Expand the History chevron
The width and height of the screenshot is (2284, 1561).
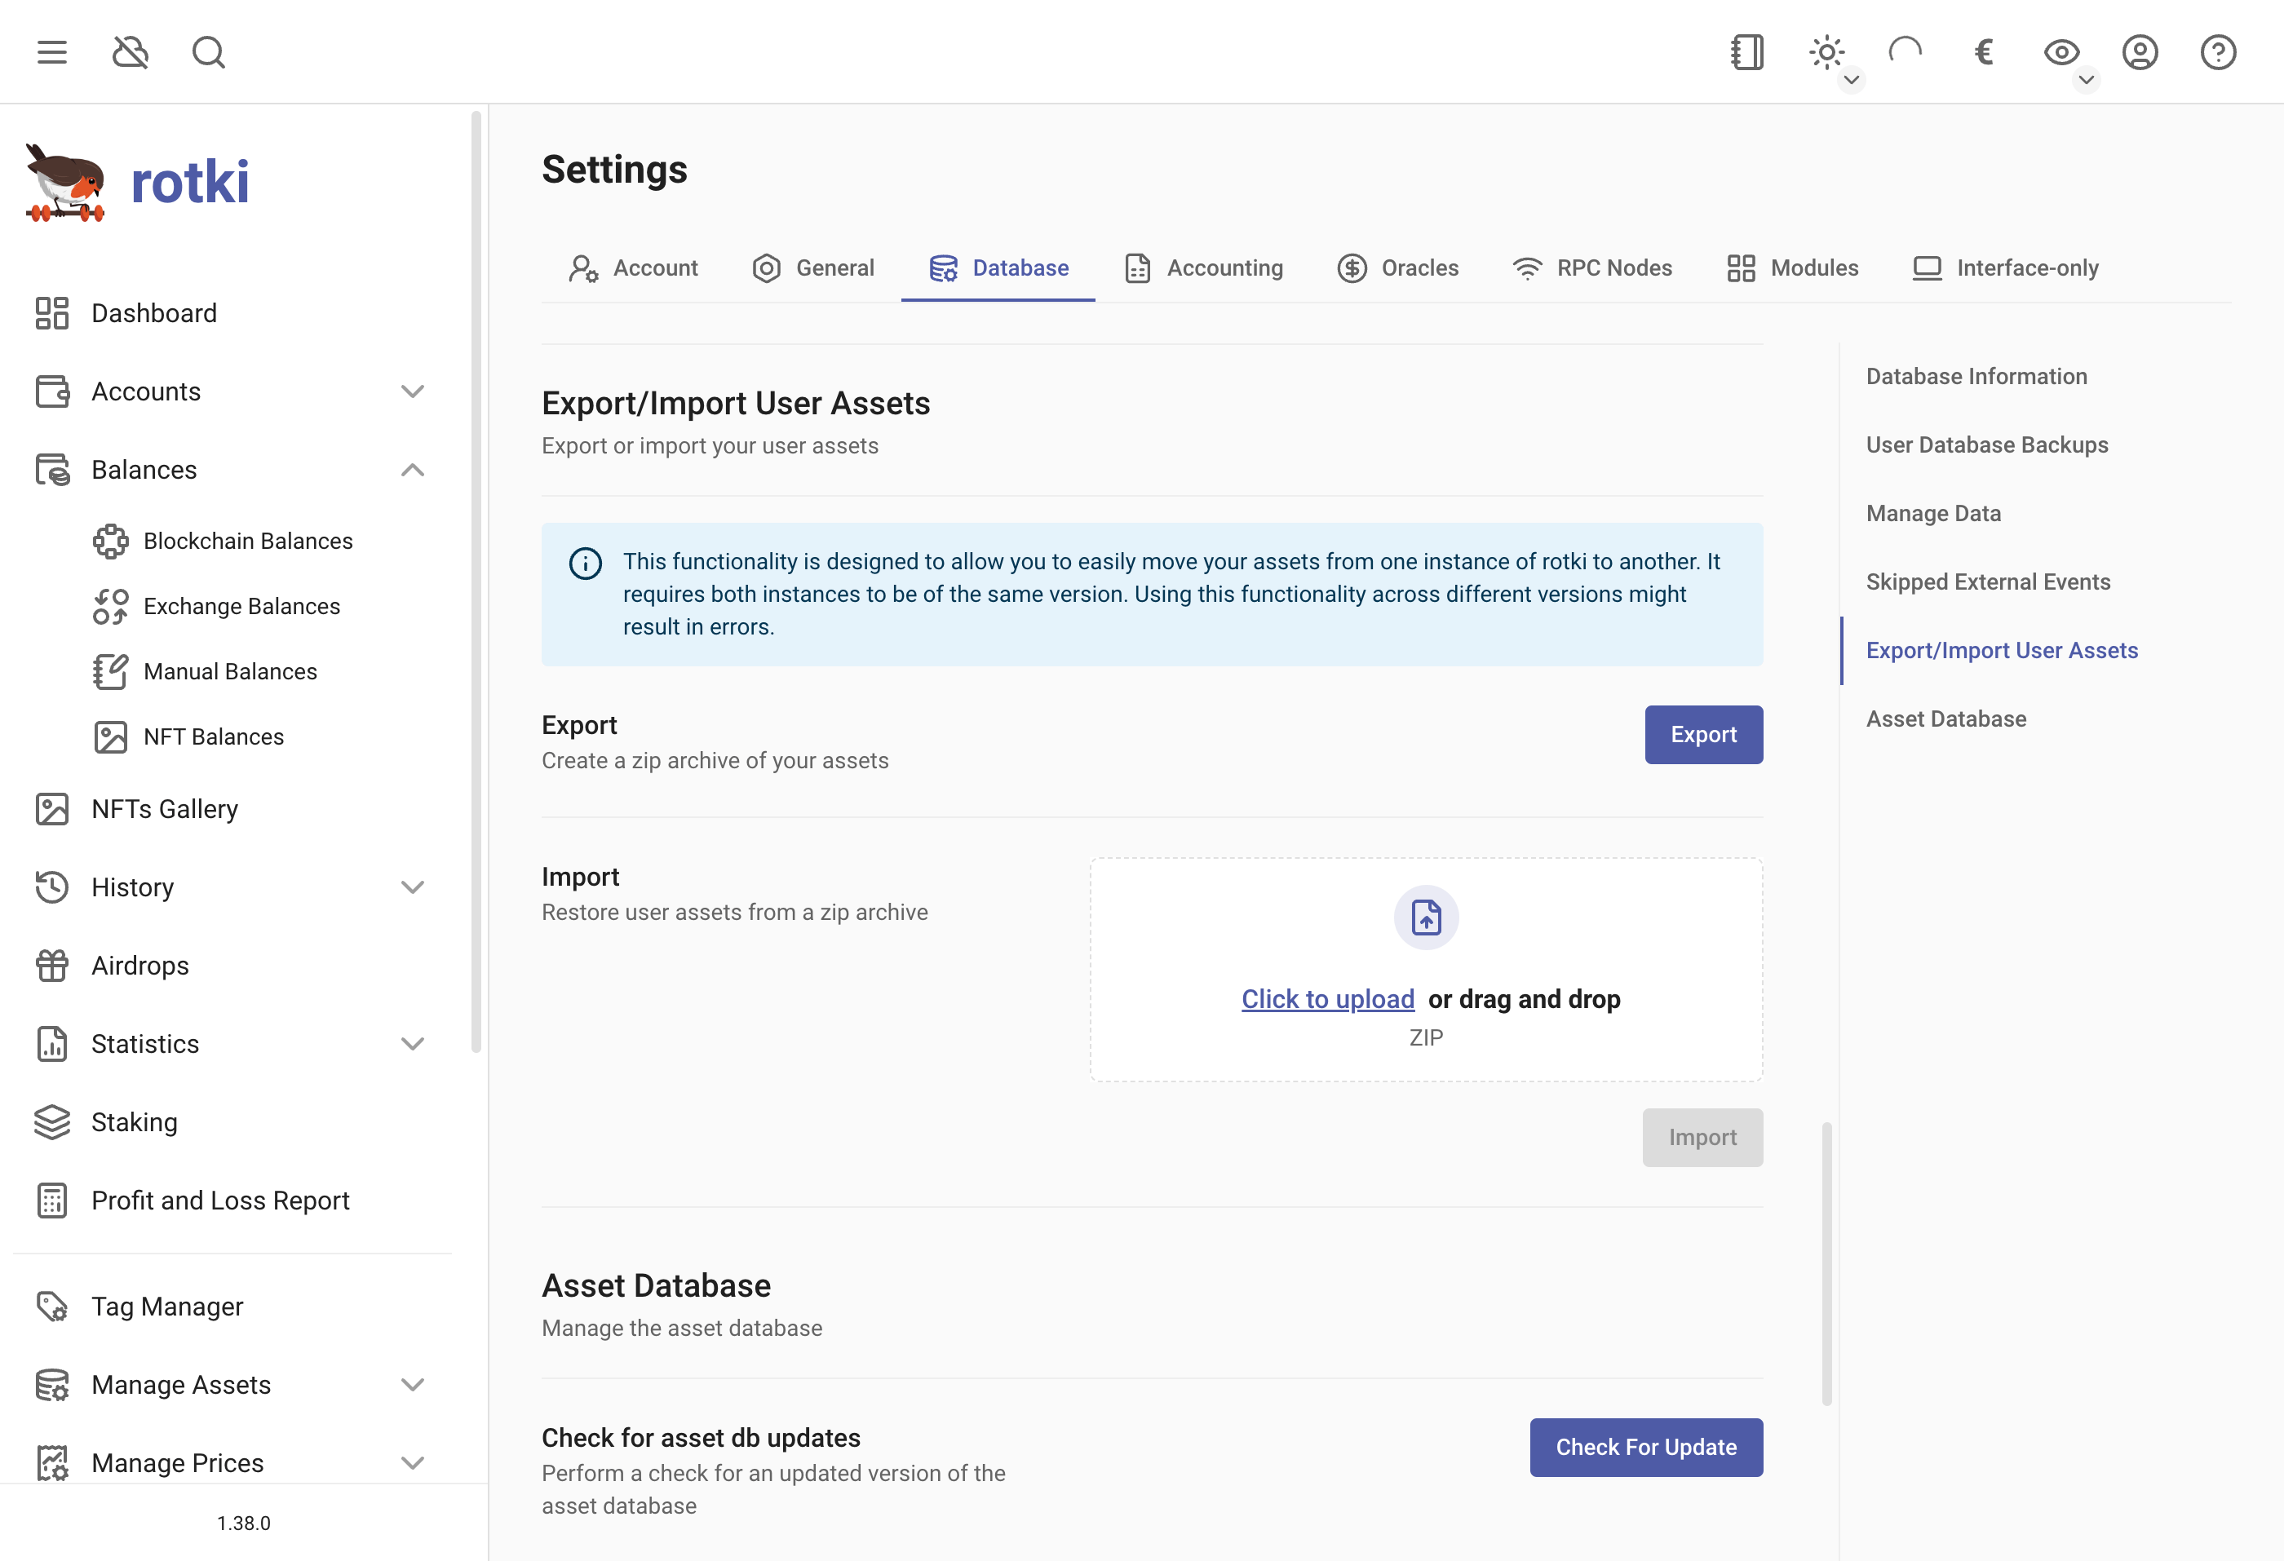(x=413, y=888)
